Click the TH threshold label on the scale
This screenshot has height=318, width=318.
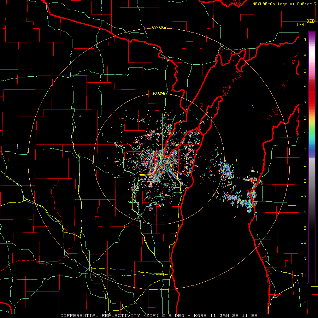(x=304, y=275)
